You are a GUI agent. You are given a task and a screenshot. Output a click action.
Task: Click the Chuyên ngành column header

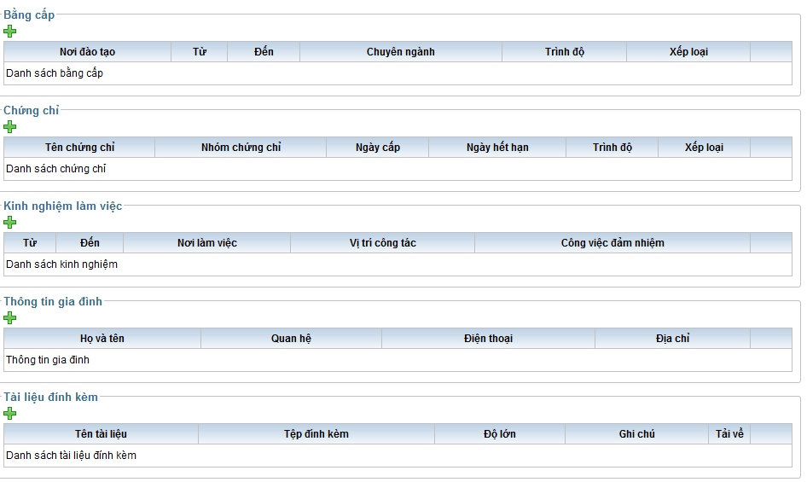click(400, 52)
